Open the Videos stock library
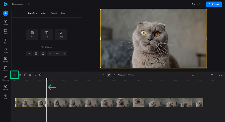The image size is (225, 122). (6, 60)
